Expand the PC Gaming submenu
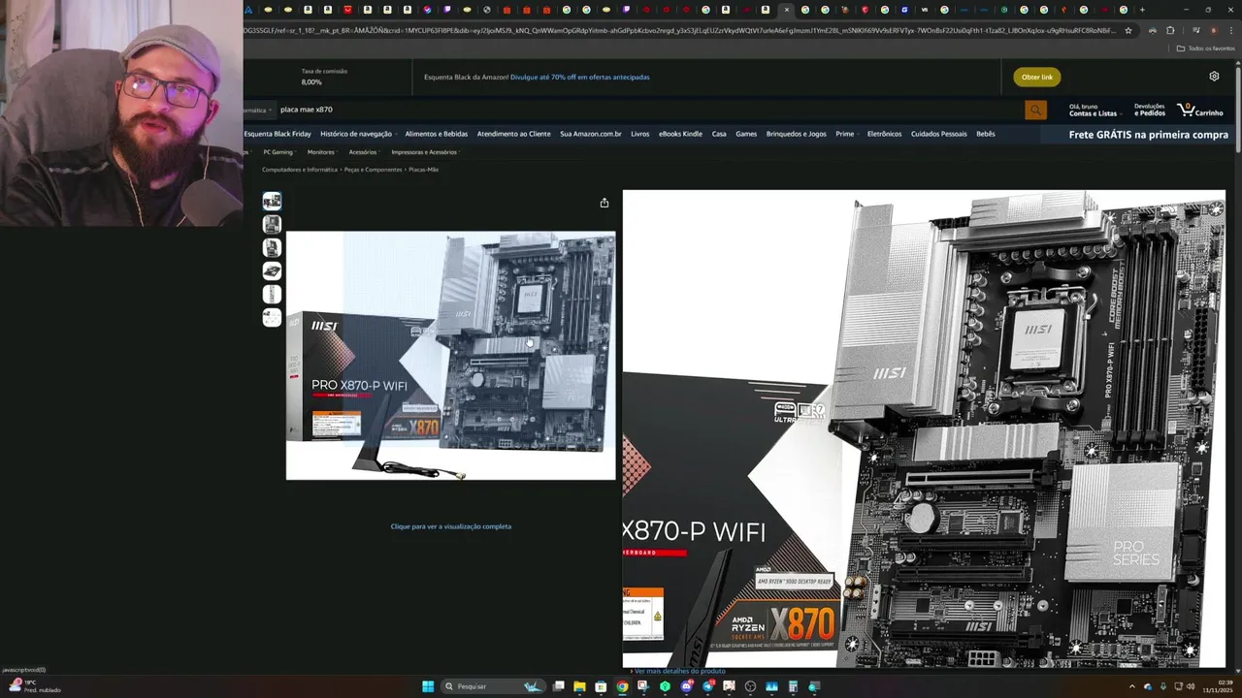 pyautogui.click(x=279, y=152)
